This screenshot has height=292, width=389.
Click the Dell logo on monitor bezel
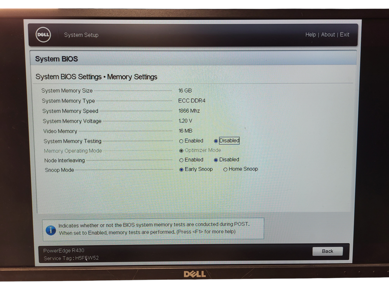195,274
